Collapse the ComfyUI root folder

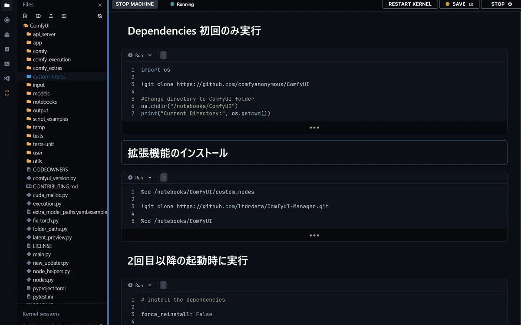pos(36,26)
